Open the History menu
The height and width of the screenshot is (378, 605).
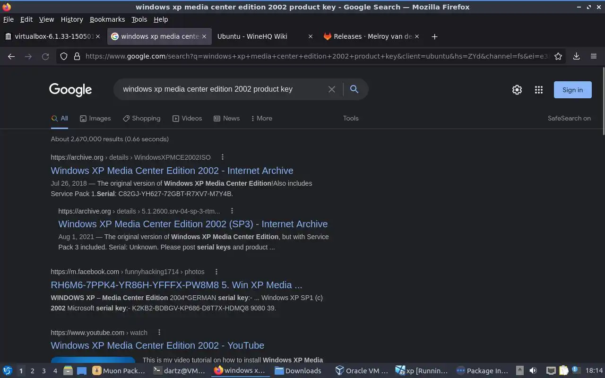72,19
